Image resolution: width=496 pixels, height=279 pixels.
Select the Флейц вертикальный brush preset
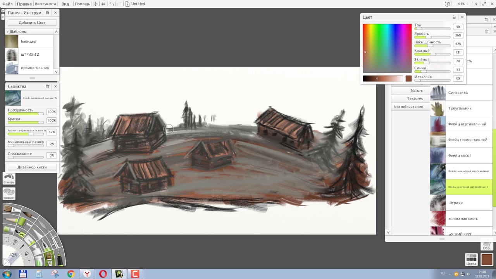[461, 124]
